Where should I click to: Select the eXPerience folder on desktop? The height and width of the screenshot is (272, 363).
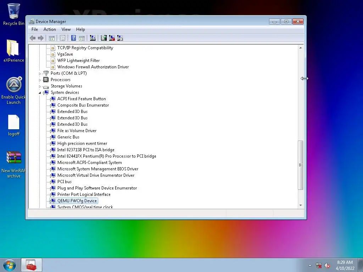tap(13, 51)
